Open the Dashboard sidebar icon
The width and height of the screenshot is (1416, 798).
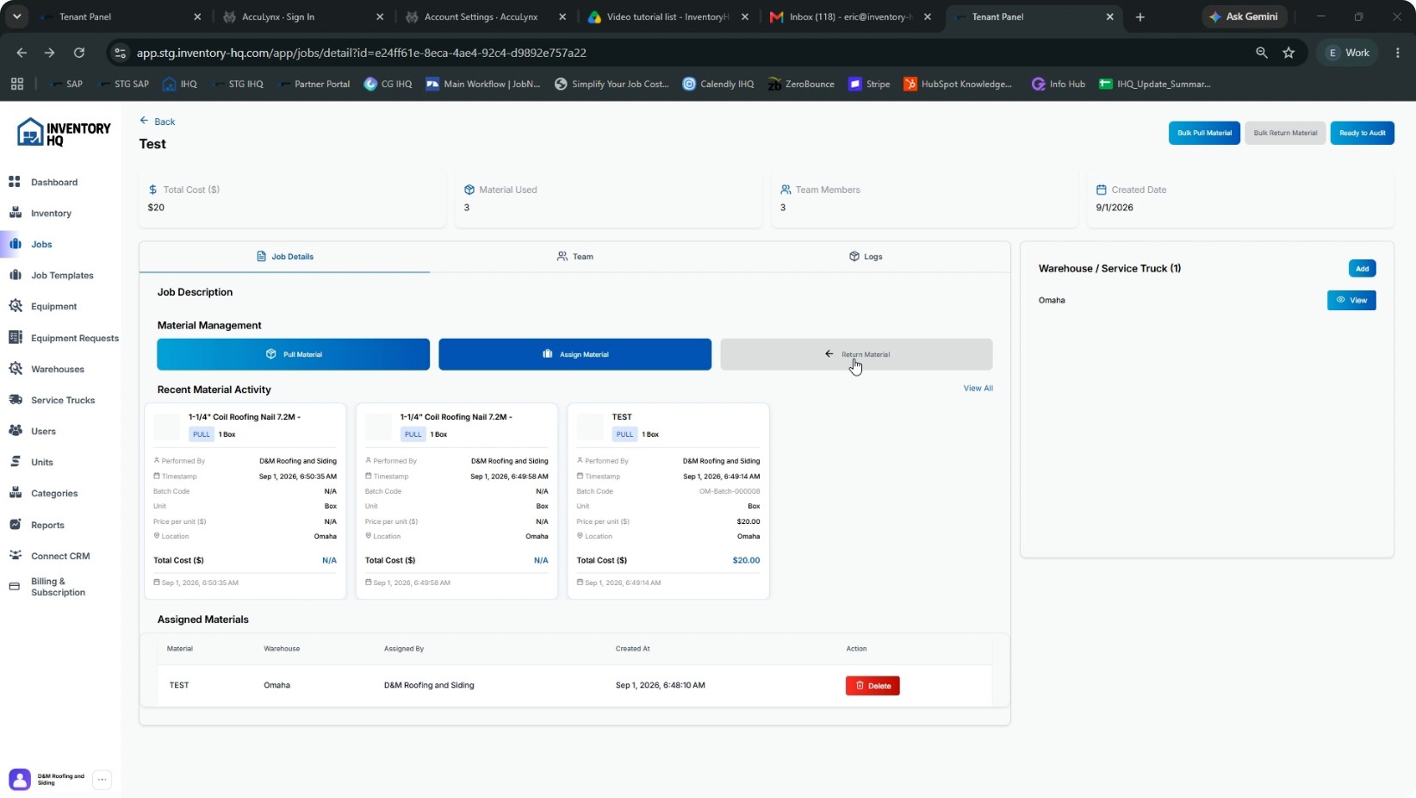[15, 182]
